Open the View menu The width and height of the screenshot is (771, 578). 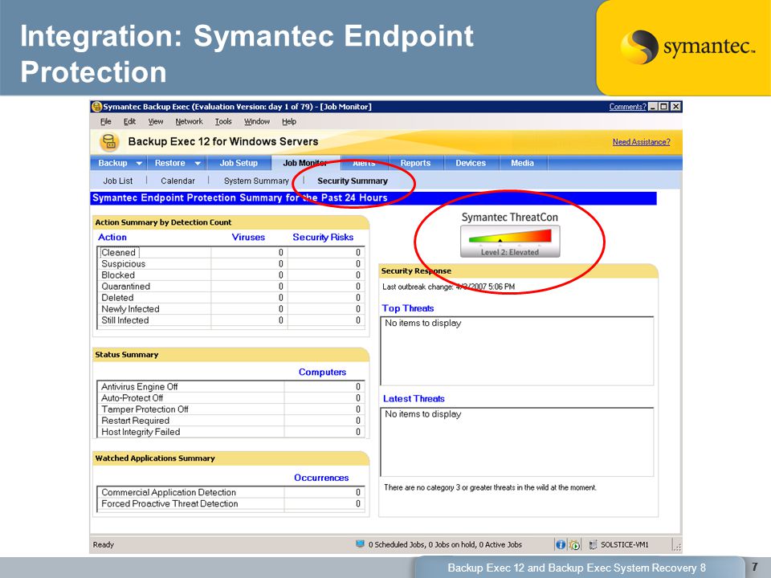pos(155,121)
